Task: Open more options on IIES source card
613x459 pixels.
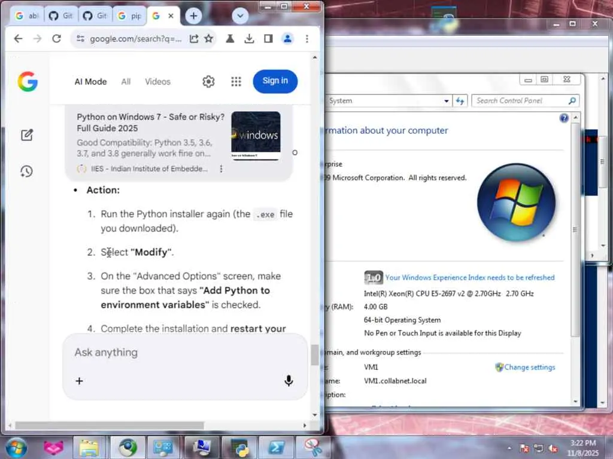Action: point(221,169)
